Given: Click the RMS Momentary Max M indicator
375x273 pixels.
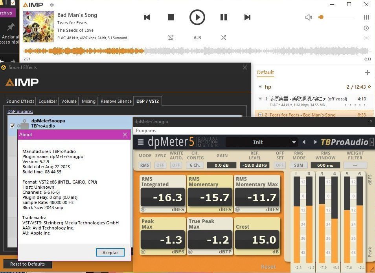Looking at the screenshot, I should click(237, 209).
